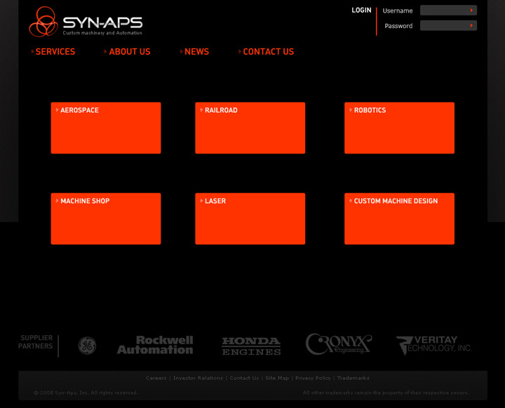Click the Cronyx Engineering logo
The width and height of the screenshot is (505, 408).
click(338, 344)
